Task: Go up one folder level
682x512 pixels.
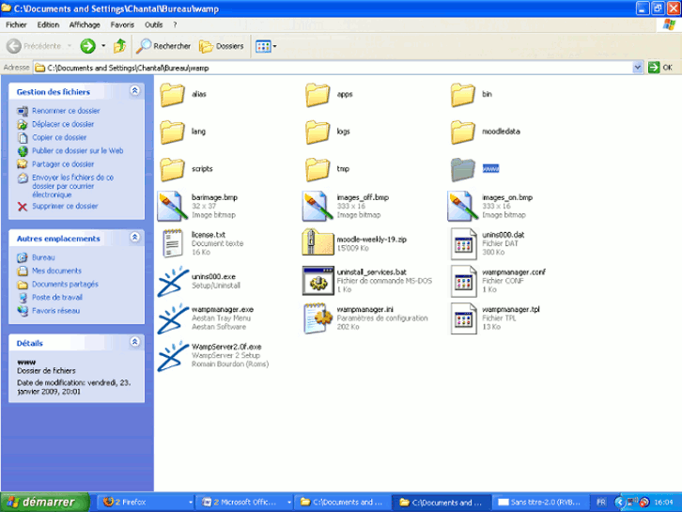Action: pyautogui.click(x=119, y=46)
